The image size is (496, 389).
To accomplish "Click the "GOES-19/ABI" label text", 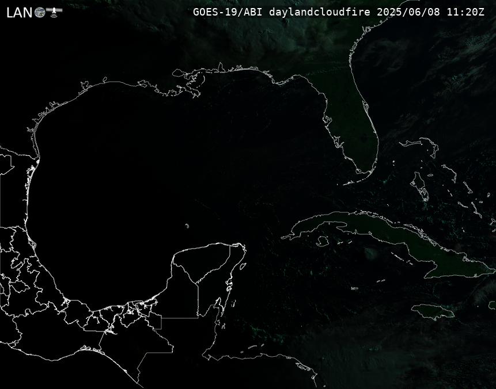I will 228,12.
